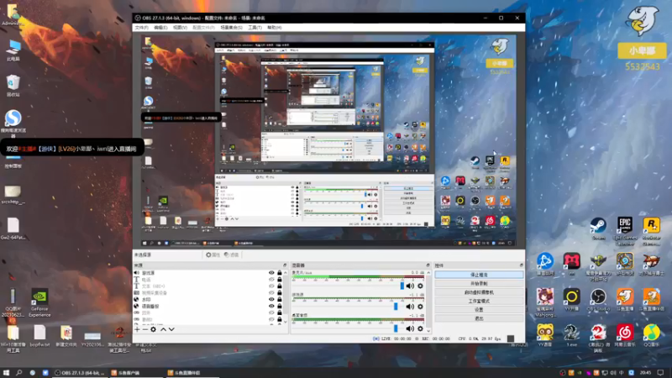
Task: Unlock the 视频采集设备 source lock icon
Action: pos(280,292)
